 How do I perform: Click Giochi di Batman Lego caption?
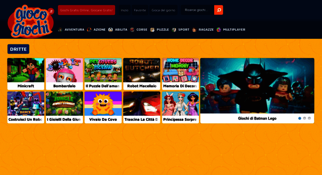click(x=257, y=118)
